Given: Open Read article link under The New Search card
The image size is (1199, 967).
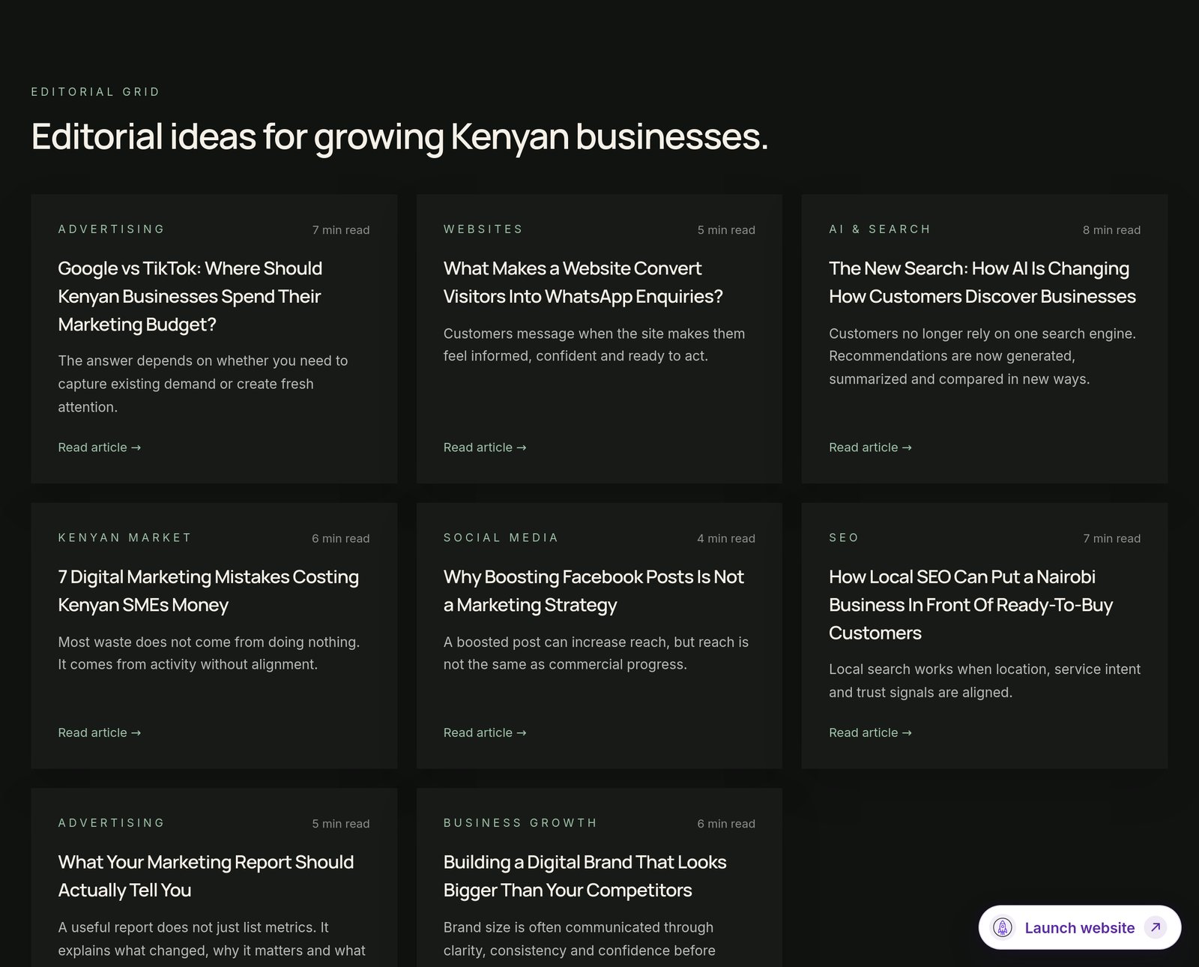Looking at the screenshot, I should point(870,448).
